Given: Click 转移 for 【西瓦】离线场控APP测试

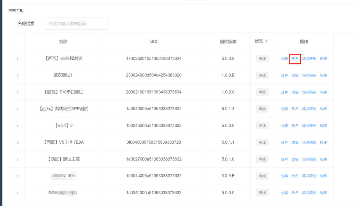Looking at the screenshot, I should pyautogui.click(x=323, y=109).
